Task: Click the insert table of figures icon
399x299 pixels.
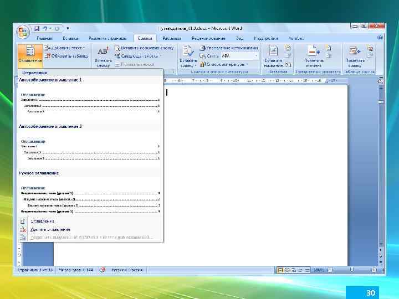Action: (x=288, y=48)
